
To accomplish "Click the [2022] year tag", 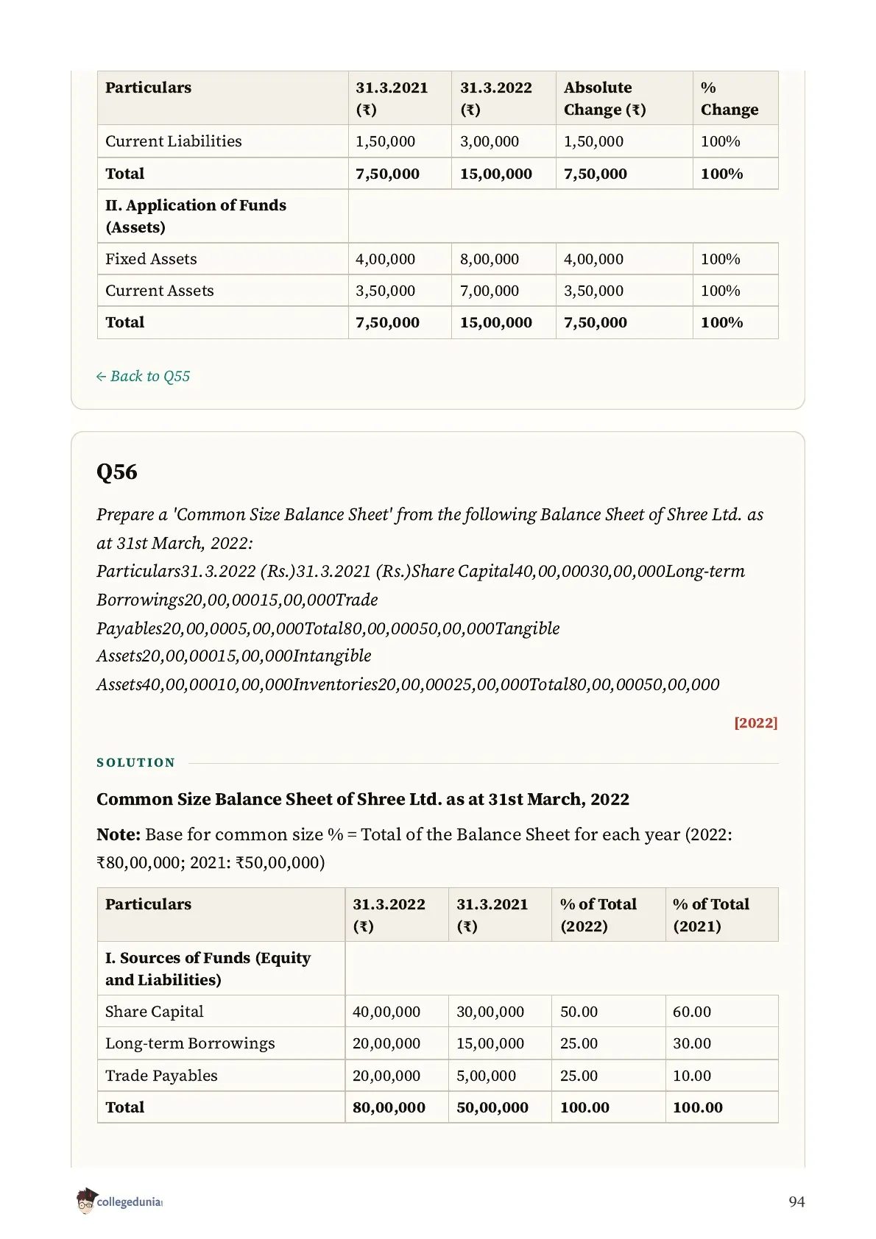I will click(x=755, y=723).
